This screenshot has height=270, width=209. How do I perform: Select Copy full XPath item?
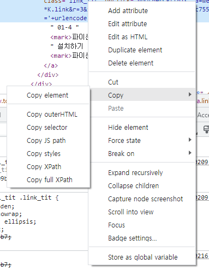click(x=49, y=180)
